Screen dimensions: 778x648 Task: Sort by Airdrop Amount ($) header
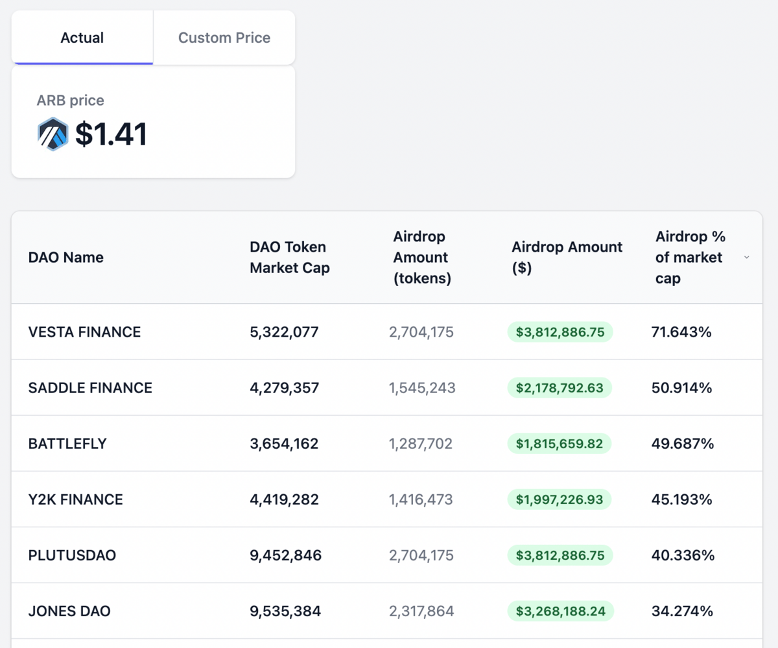tap(567, 258)
